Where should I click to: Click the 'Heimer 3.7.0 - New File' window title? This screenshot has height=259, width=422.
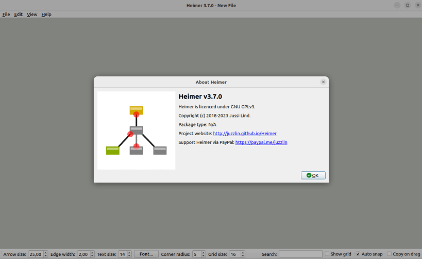click(211, 5)
